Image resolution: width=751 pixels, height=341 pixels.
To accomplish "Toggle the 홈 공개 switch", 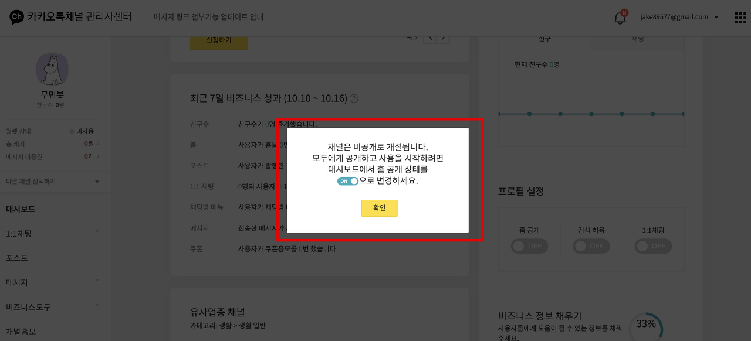I will tap(529, 246).
